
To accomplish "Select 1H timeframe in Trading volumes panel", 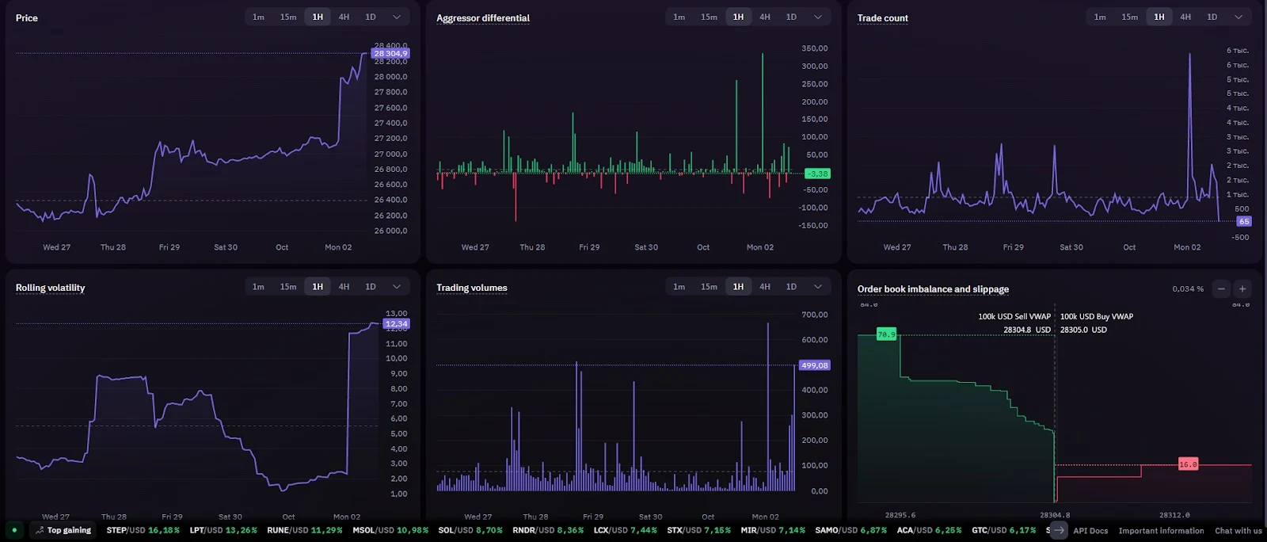I will point(738,287).
